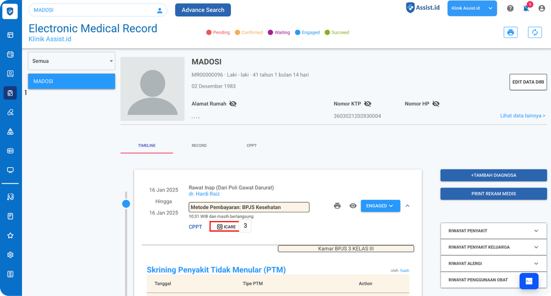Show hidden Nomor KTP value
The width and height of the screenshot is (551, 296).
[x=368, y=103]
